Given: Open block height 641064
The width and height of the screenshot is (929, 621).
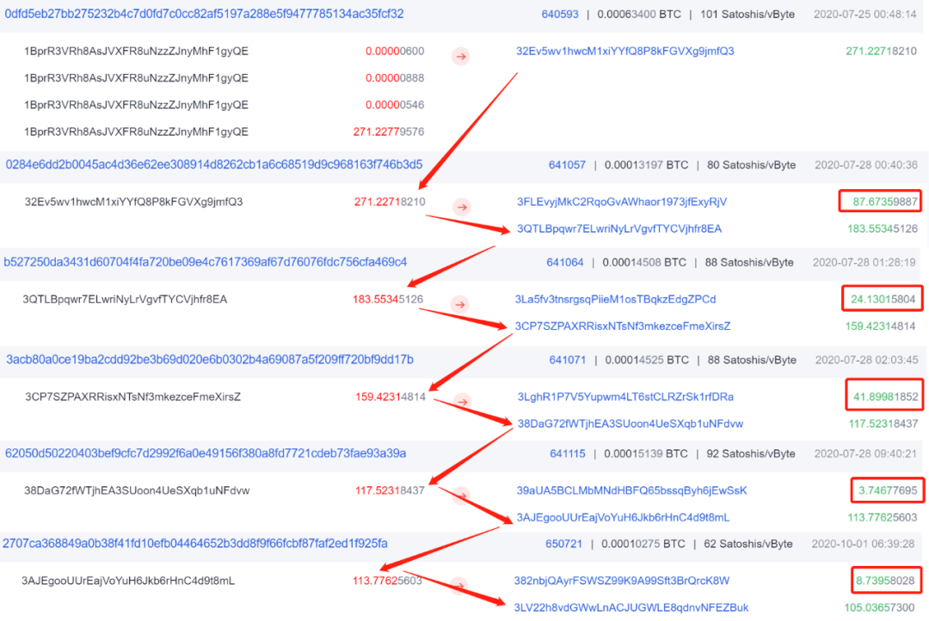Looking at the screenshot, I should pos(564,263).
